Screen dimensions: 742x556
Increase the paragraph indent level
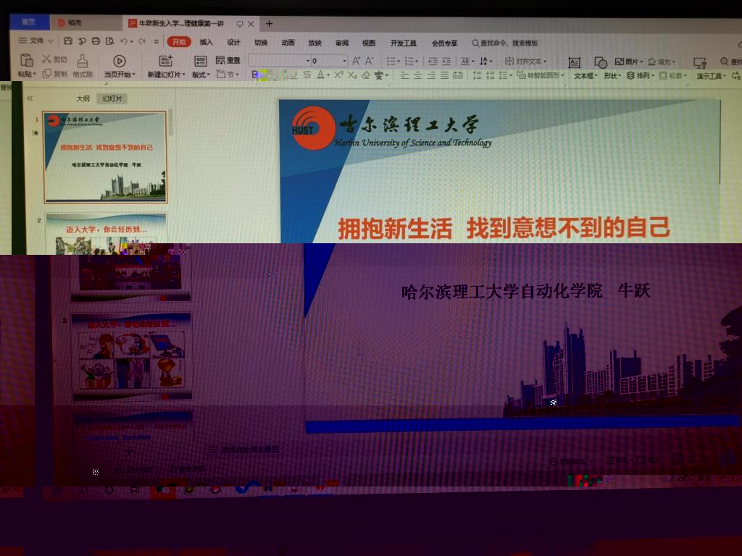tap(446, 61)
